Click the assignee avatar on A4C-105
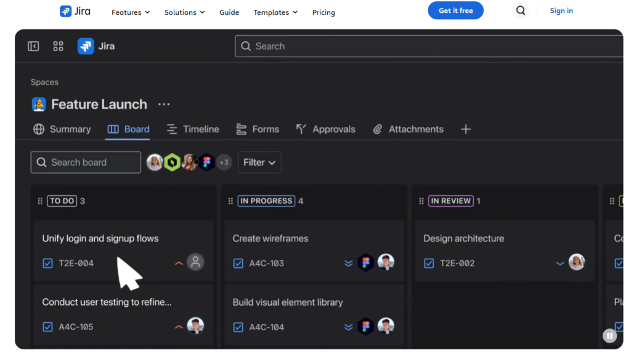This screenshot has width=631, height=361. pyautogui.click(x=195, y=326)
